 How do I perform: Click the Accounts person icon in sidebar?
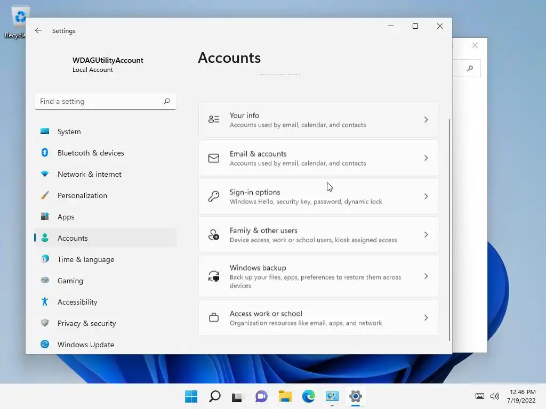(x=45, y=238)
